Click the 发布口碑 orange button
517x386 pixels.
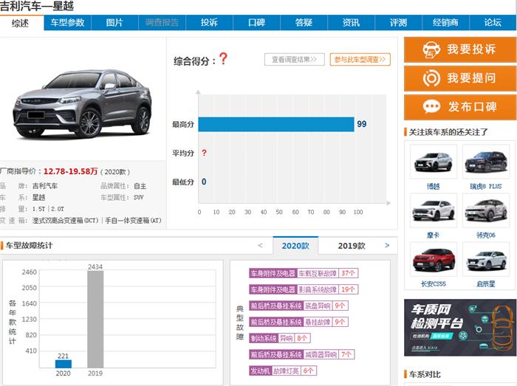[460, 107]
